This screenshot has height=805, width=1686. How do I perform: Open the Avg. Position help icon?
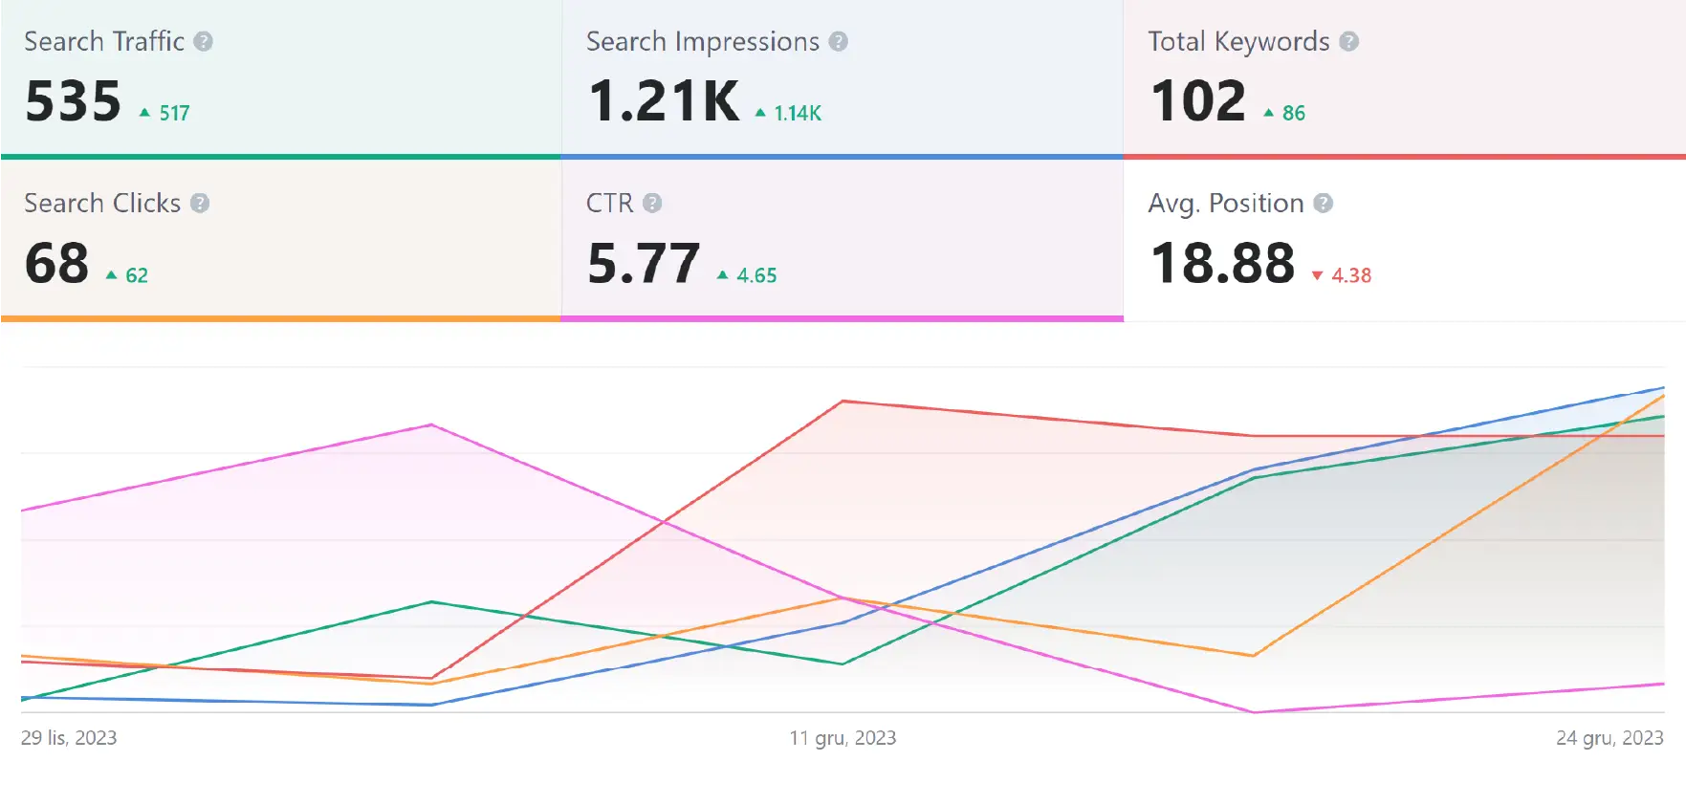tap(1323, 204)
